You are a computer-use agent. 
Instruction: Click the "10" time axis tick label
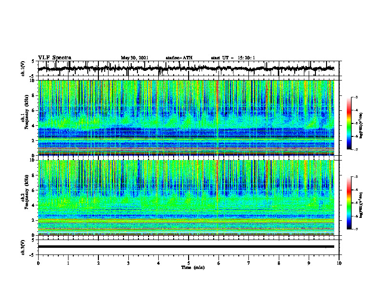click(339, 263)
